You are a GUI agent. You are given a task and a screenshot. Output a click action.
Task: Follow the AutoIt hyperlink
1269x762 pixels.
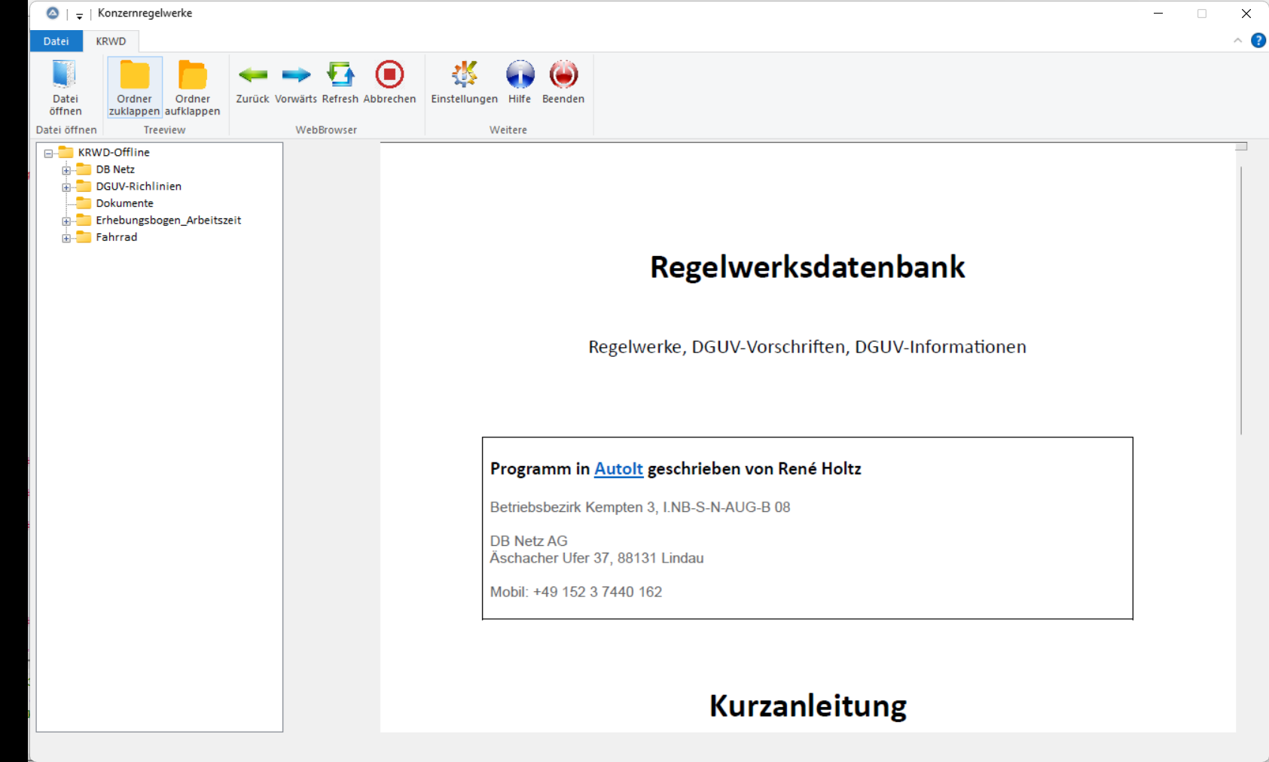pos(618,468)
